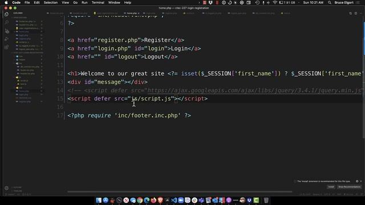This screenshot has width=365, height=205.
Task: Click the Bruce Elgort user name
Action: [x=344, y=2]
